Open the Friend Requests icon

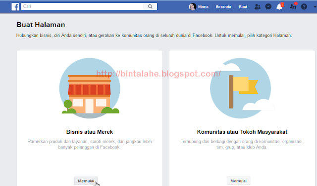[x=258, y=7]
